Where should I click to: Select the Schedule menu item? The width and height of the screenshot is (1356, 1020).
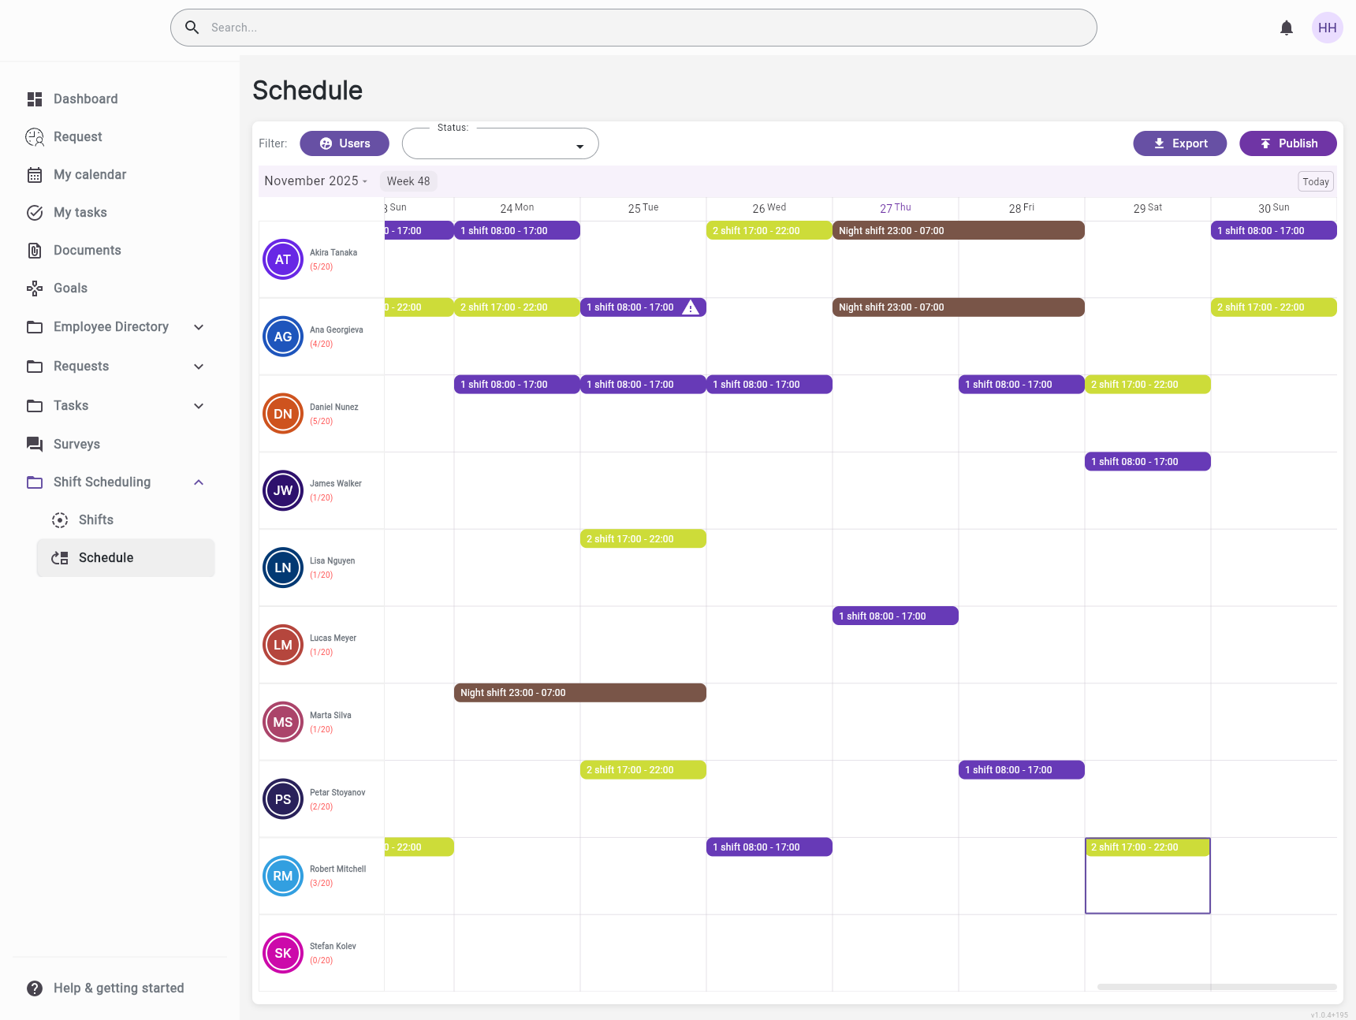point(106,558)
